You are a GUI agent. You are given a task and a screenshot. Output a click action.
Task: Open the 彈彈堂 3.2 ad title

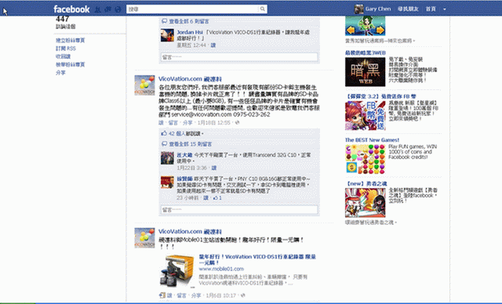(380, 96)
